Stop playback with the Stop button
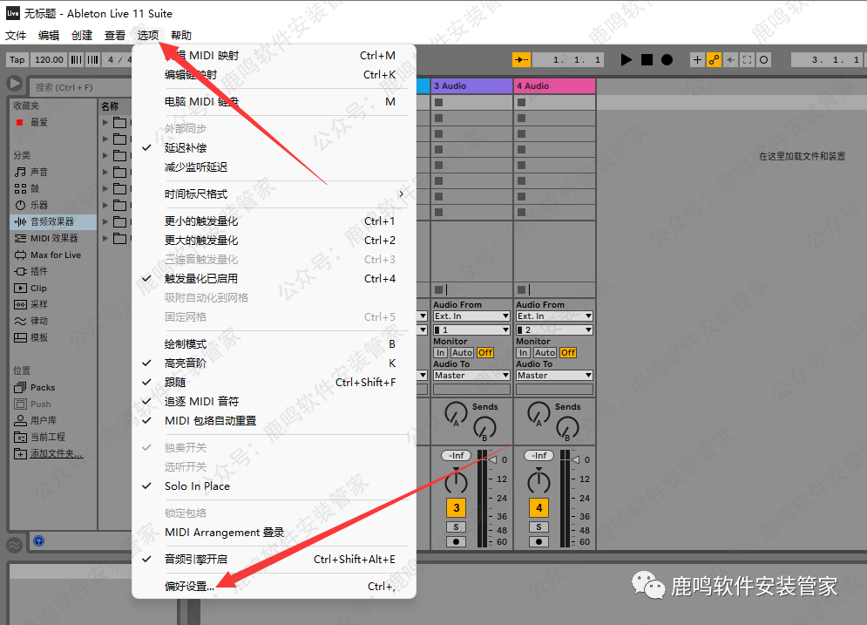Viewport: 867px width, 625px height. click(647, 60)
